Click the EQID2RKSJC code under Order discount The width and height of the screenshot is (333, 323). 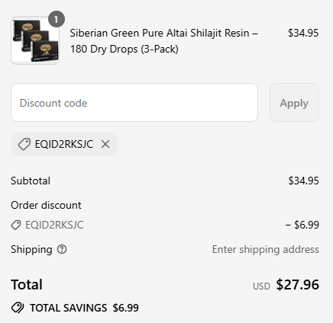click(x=54, y=225)
